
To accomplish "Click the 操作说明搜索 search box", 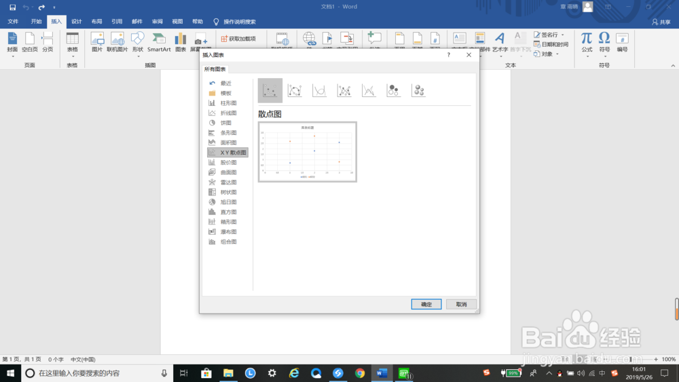I will point(235,22).
